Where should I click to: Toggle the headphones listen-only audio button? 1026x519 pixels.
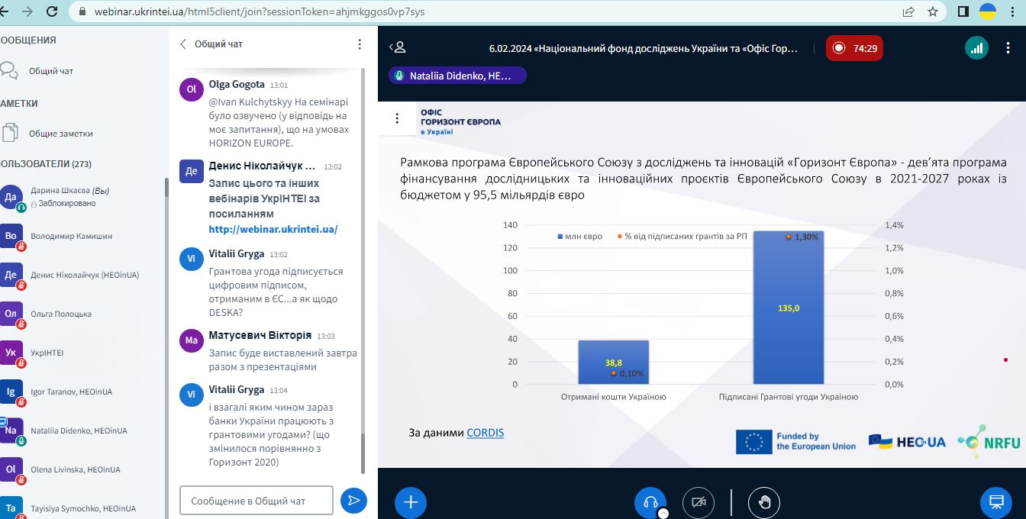tap(650, 501)
